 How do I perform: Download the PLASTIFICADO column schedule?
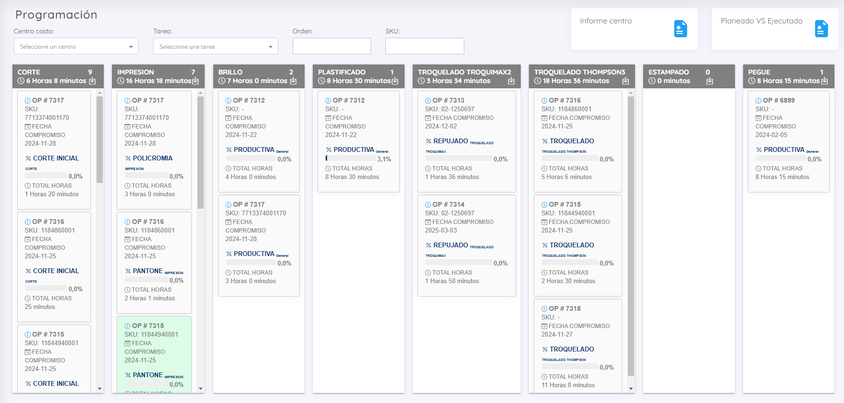(x=395, y=81)
